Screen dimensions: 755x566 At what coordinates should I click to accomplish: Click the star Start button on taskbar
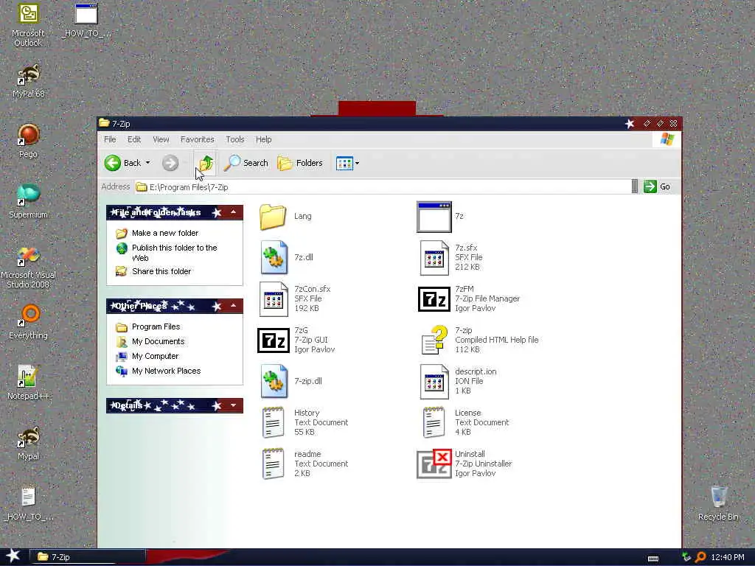click(13, 556)
